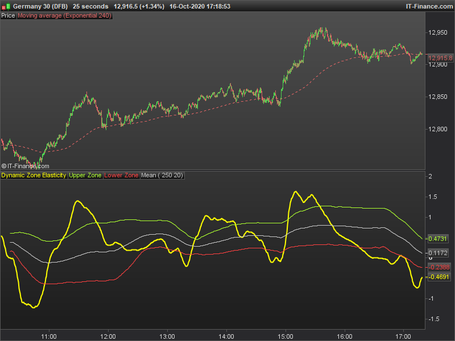Image resolution: width=455 pixels, height=341 pixels.
Task: Click the Germany 30 (DFB) instrument title
Action: tap(40, 6)
